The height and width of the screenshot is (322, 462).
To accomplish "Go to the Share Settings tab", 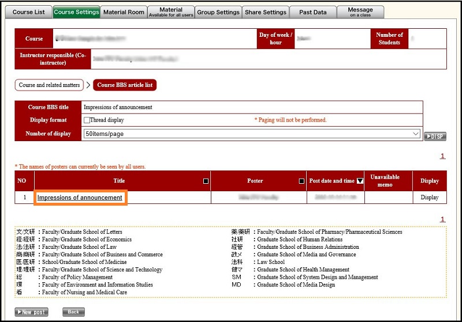I will click(265, 12).
